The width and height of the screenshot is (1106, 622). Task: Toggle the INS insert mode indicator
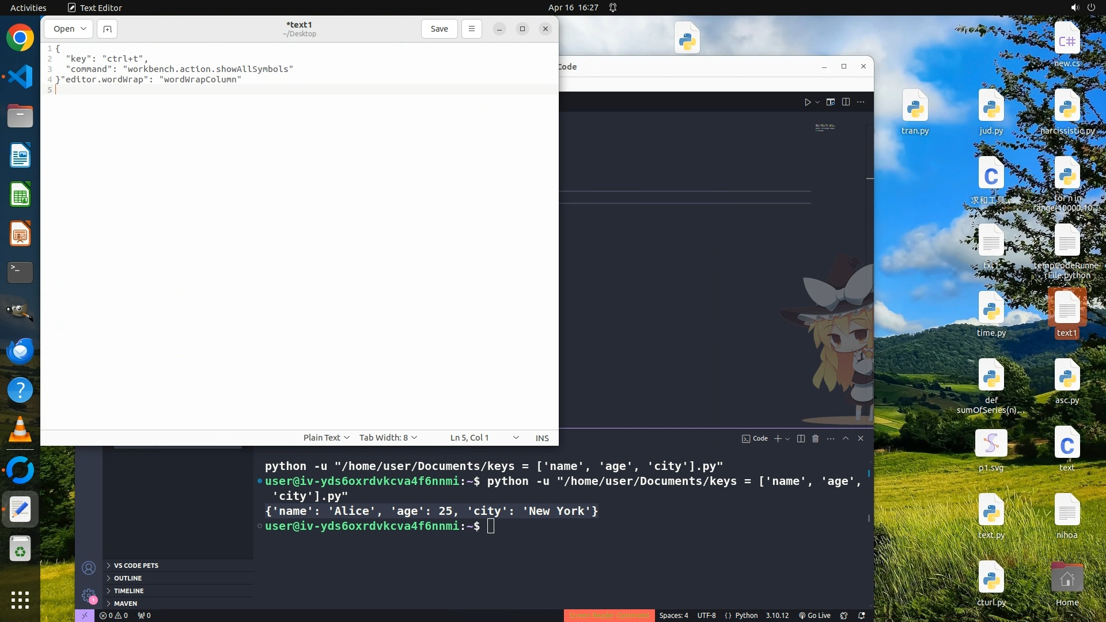pyautogui.click(x=542, y=438)
